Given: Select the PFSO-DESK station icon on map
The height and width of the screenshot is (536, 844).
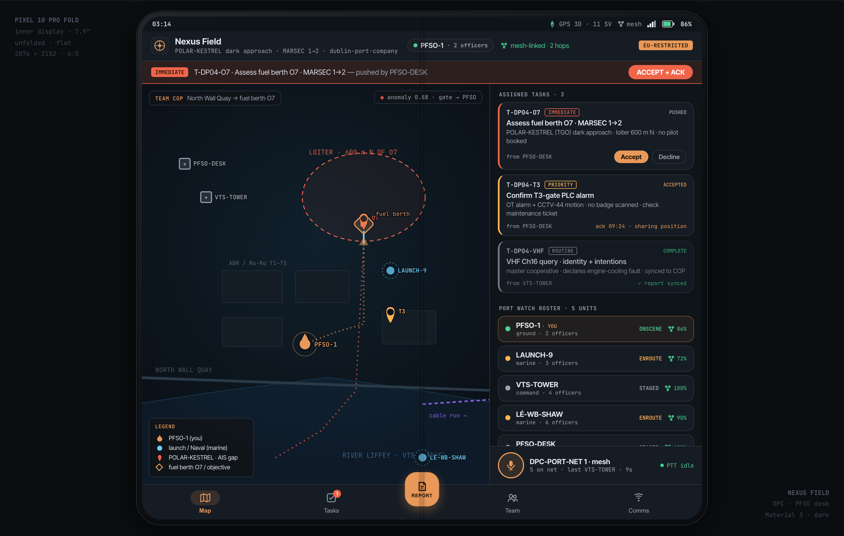Looking at the screenshot, I should [184, 164].
